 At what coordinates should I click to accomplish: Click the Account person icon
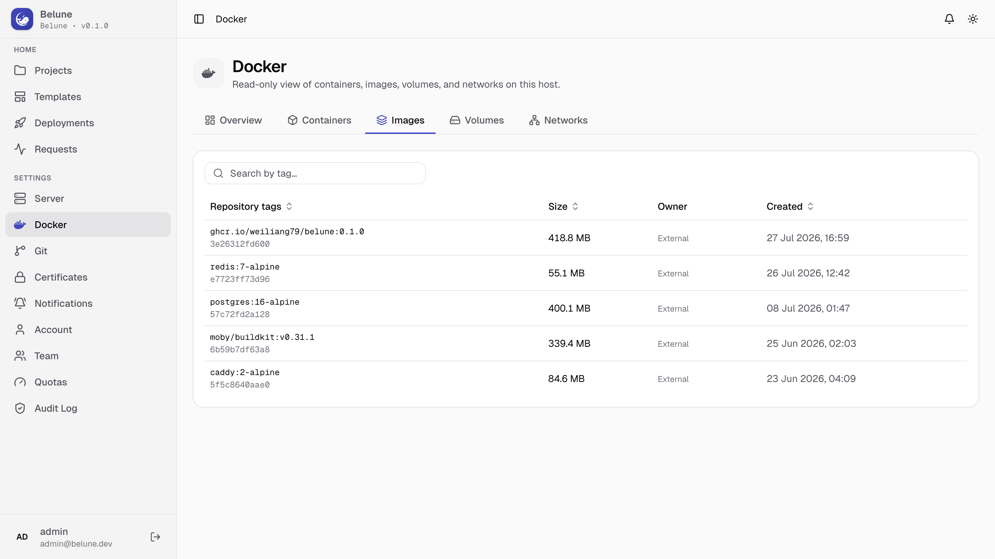[20, 330]
